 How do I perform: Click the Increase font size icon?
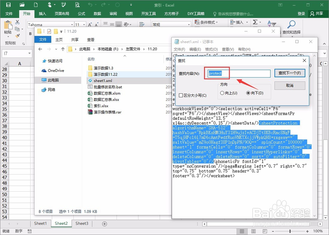pyautogui.click(x=90, y=25)
